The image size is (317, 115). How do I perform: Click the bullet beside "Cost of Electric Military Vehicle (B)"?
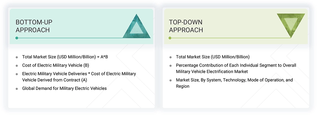pos(17,66)
